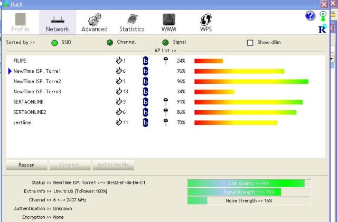Select NewTime ISP. Torre2 network
The image size is (338, 222).
coord(165,81)
